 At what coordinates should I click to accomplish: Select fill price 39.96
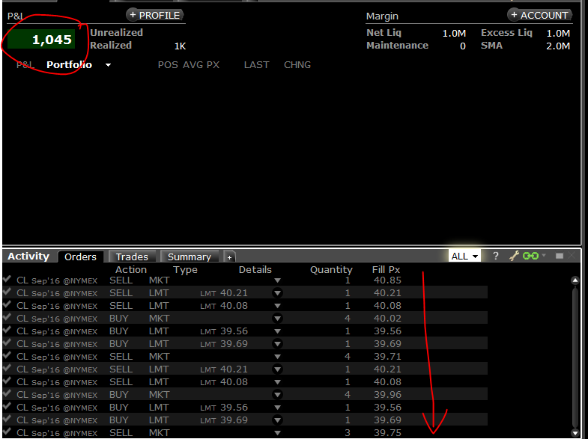point(387,394)
